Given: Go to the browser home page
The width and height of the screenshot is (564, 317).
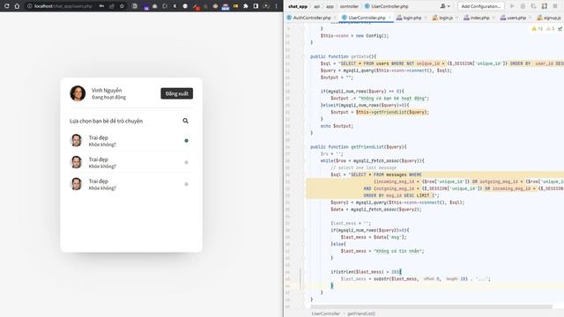Looking at the screenshot, I should tap(17, 6).
